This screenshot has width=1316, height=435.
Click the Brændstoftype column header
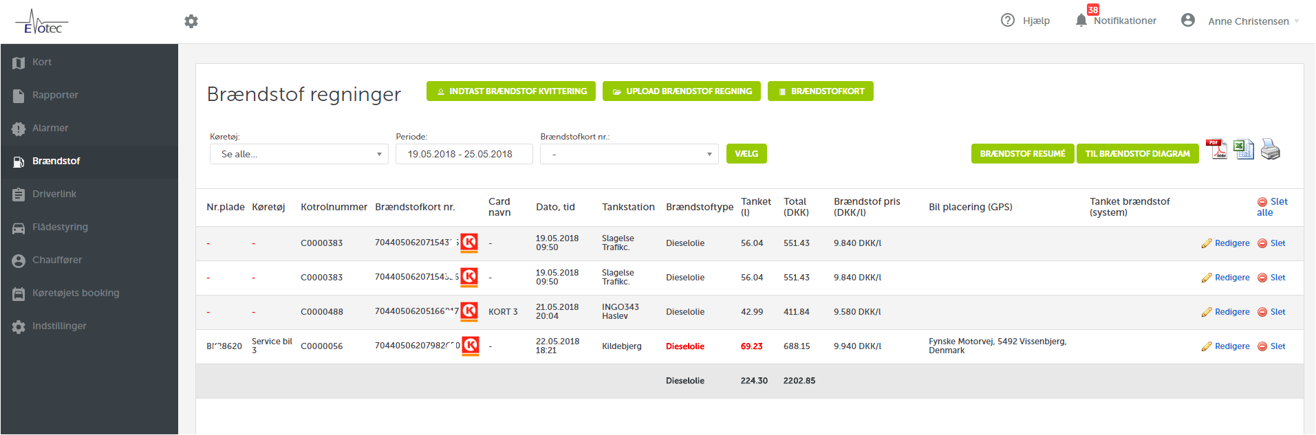700,207
